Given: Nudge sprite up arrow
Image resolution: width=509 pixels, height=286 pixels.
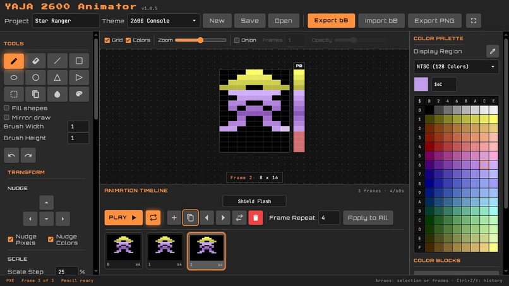Looking at the screenshot, I should (47, 203).
